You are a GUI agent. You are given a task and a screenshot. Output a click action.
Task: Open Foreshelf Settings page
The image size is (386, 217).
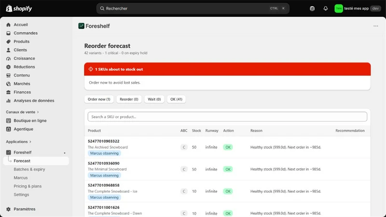tap(21, 195)
